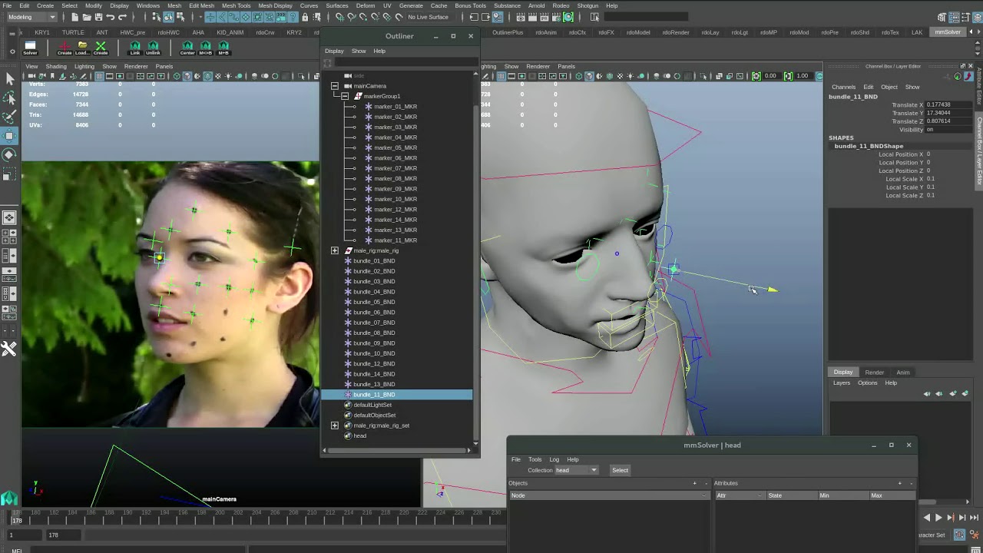983x553 pixels.
Task: Select the Move tool in left toolbox
Action: click(x=9, y=136)
